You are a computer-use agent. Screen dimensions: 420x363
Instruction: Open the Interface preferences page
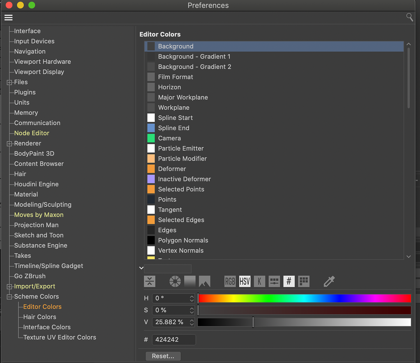[27, 31]
